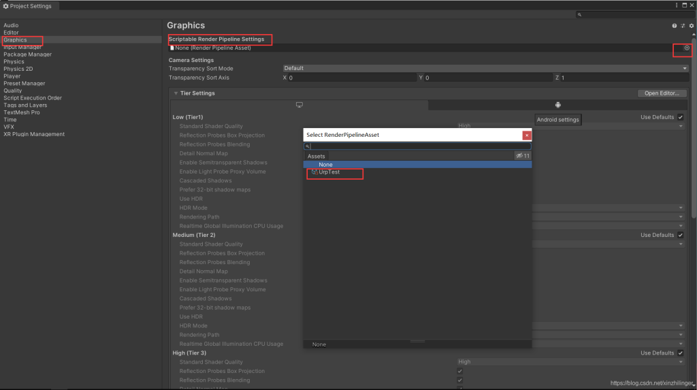Open High tier Standard Shader Quality dropdown
Viewport: 697px width, 390px height.
pyautogui.click(x=571, y=362)
